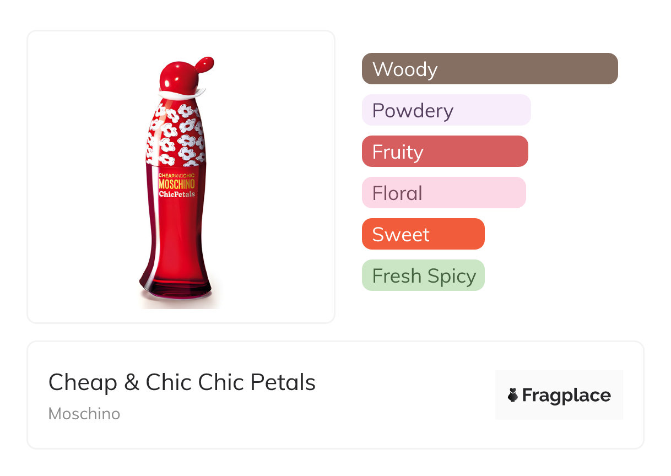Click the word Woody inside the brown bar
The image size is (671, 476).
405,69
